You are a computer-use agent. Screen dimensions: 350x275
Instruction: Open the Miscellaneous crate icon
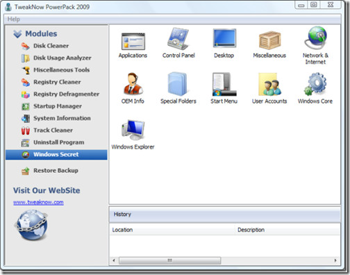point(269,40)
